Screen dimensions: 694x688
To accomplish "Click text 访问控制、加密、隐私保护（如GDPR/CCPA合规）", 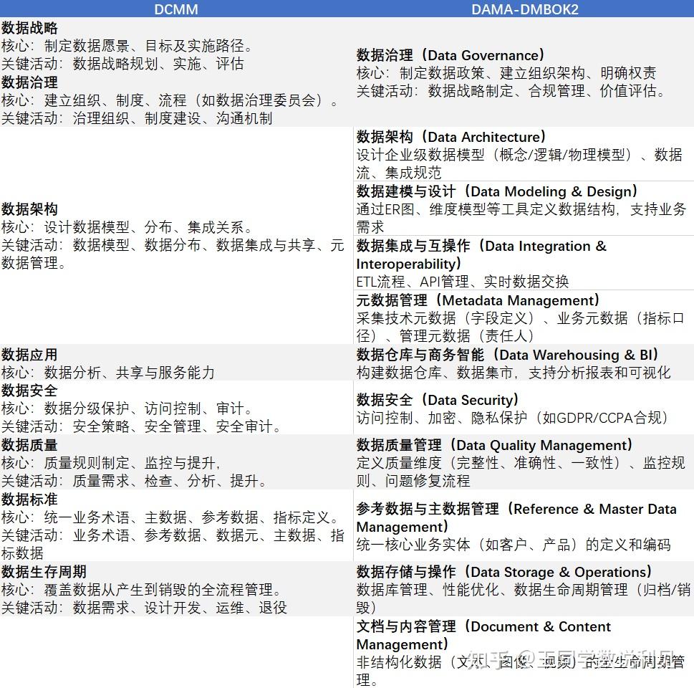I will point(513,418).
